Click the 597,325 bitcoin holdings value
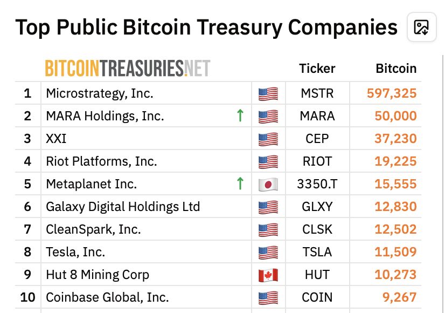This screenshot has height=313, width=445. pyautogui.click(x=392, y=93)
